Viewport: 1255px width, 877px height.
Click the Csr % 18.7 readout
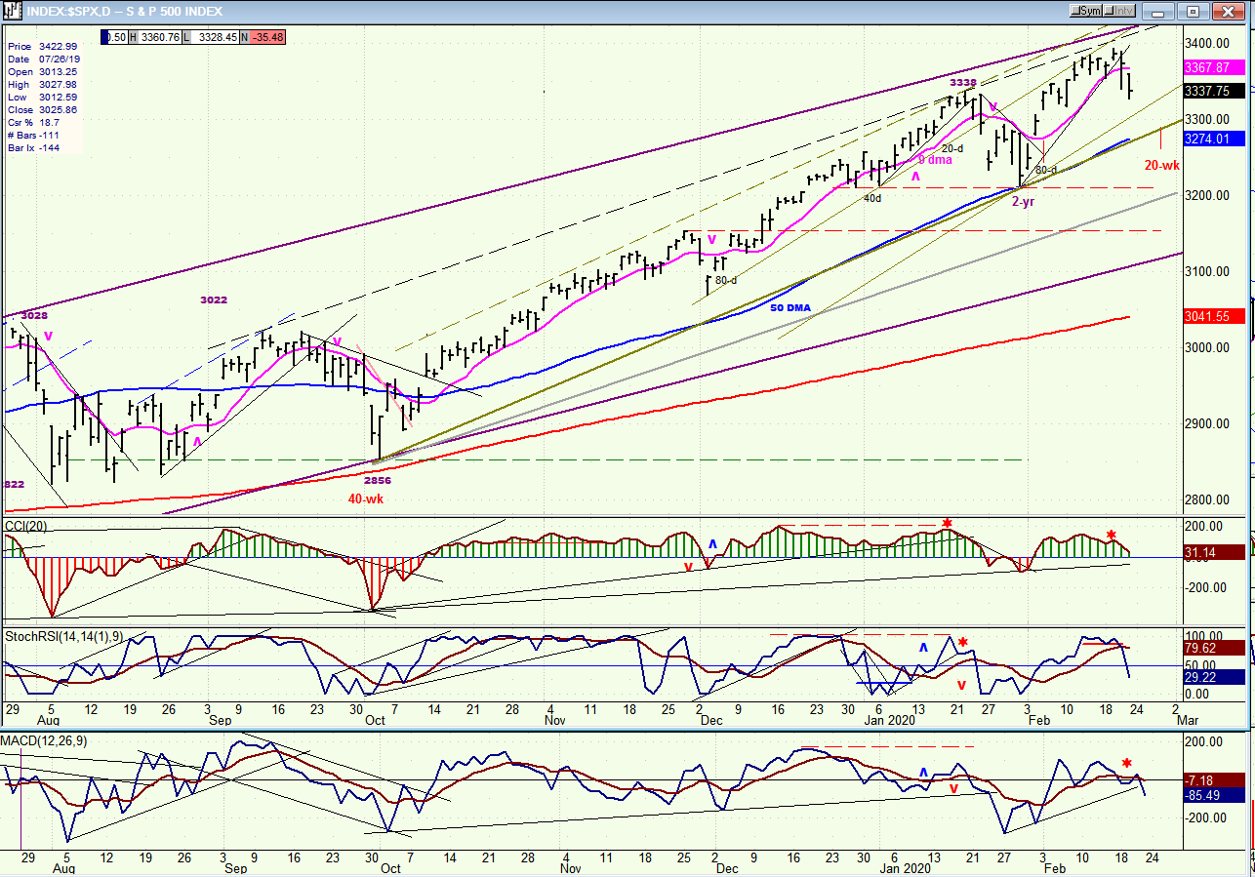point(36,122)
